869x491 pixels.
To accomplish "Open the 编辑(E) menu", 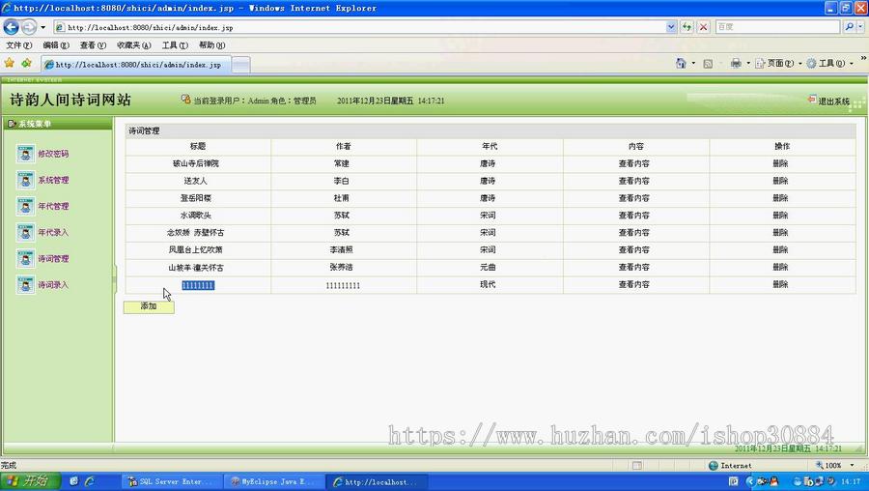I will [56, 45].
